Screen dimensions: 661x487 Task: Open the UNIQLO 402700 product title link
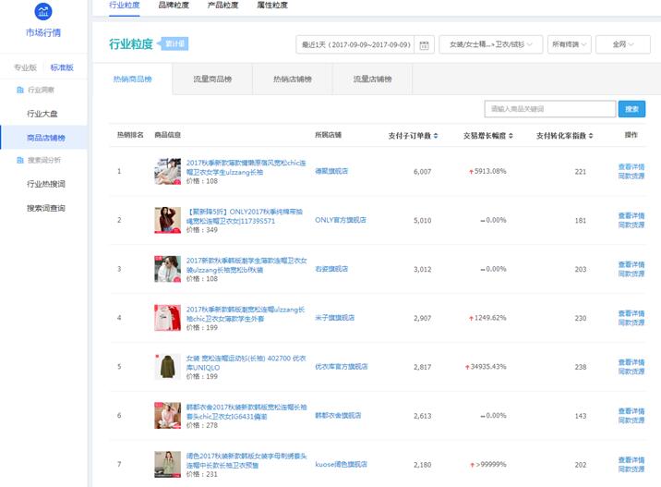point(246,363)
